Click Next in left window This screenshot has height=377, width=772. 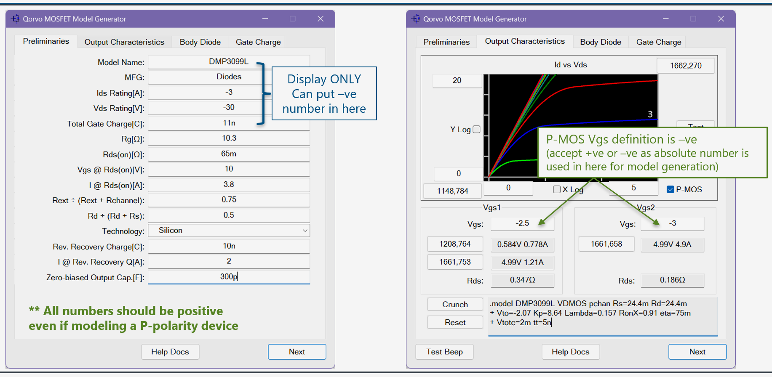[297, 352]
